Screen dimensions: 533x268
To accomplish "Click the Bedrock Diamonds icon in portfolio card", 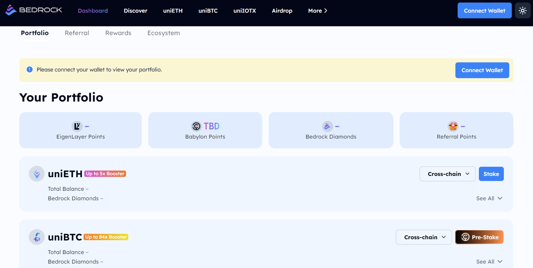I will pos(327,126).
